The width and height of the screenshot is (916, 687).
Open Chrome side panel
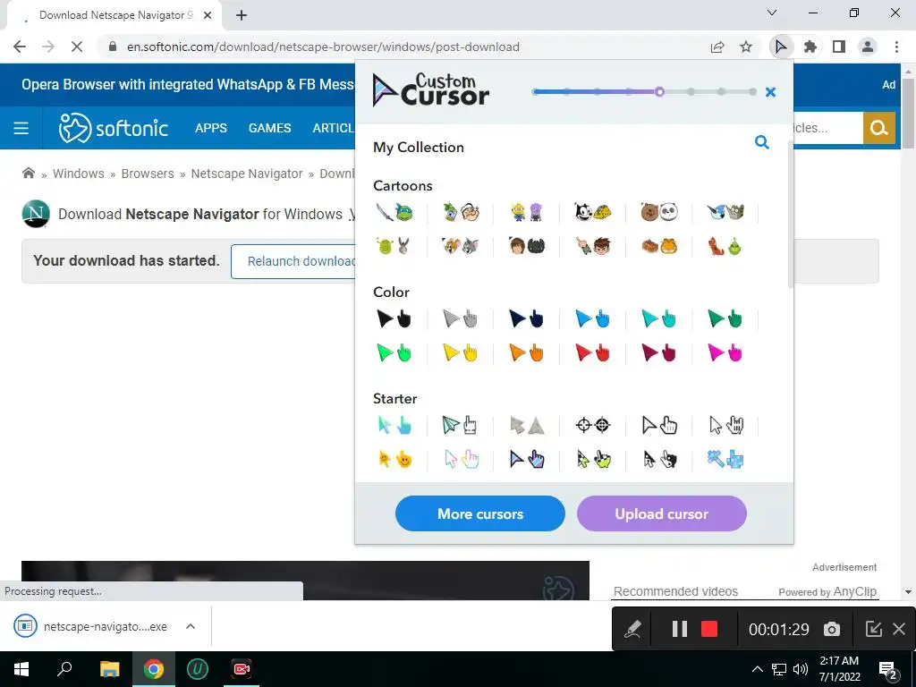pyautogui.click(x=839, y=47)
